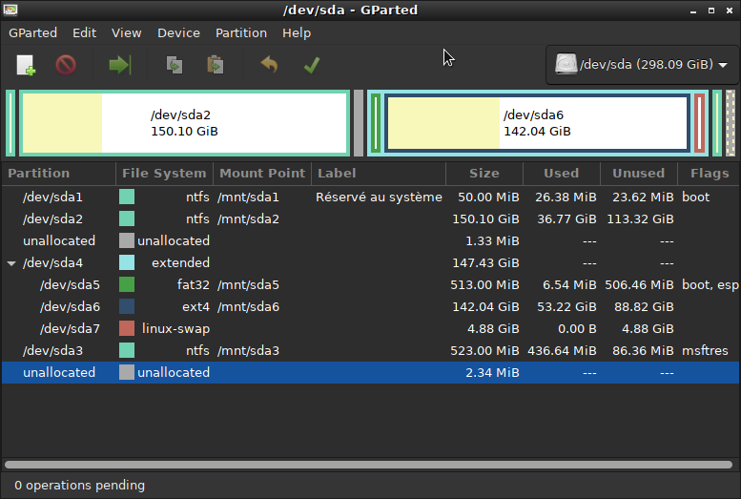741x499 pixels.
Task: Click the msftres flag cell
Action: click(x=705, y=350)
